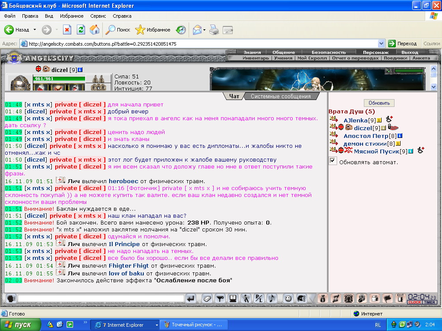Expand quick launch chevron in taskbar
Viewport: 442px width, 331px height.
pyautogui.click(x=85, y=322)
